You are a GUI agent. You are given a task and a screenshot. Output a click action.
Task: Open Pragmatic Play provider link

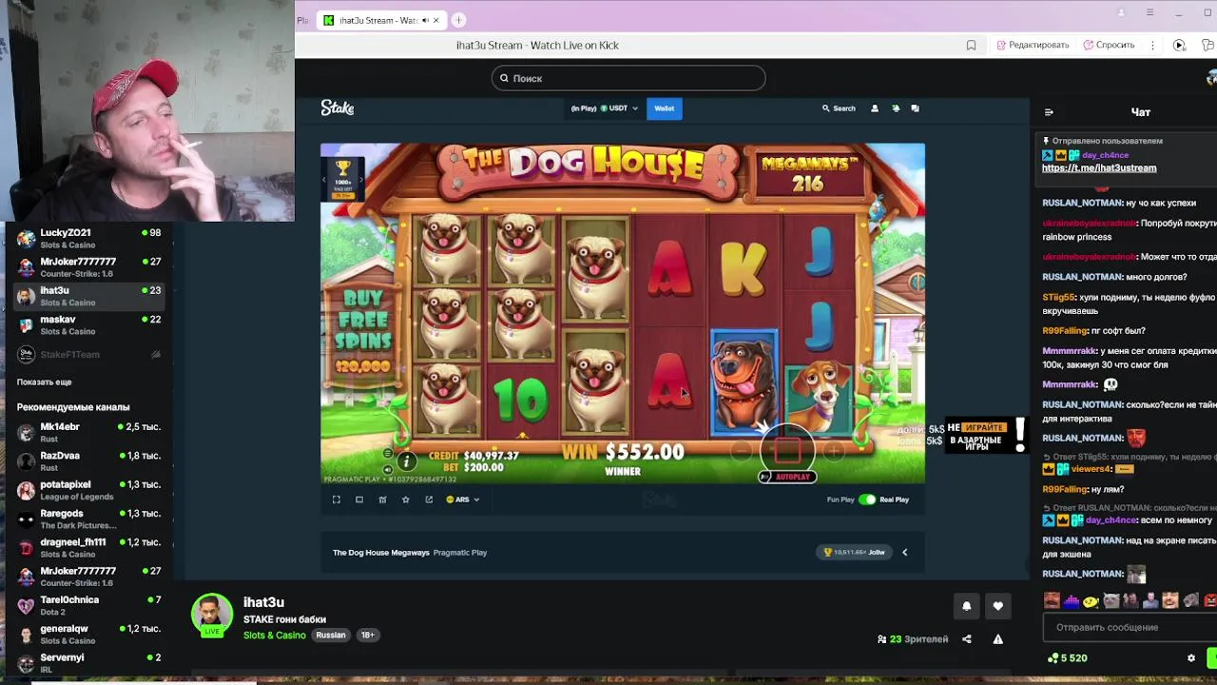[x=460, y=552]
